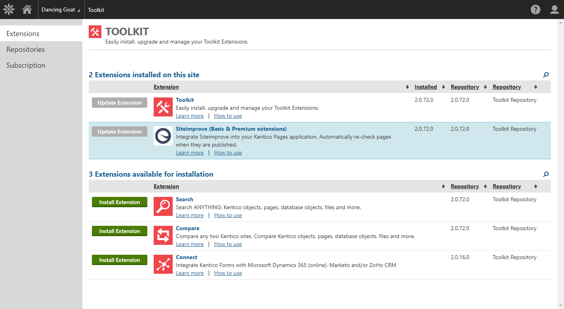This screenshot has height=309, width=564.
Task: Click the Search extension magnifier icon
Action: pyautogui.click(x=163, y=206)
